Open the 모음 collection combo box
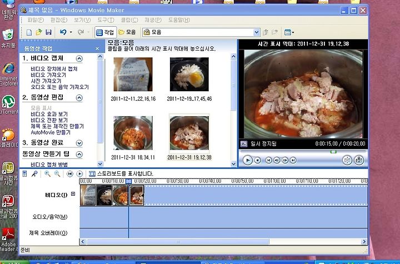The image size is (400, 264). 201,32
